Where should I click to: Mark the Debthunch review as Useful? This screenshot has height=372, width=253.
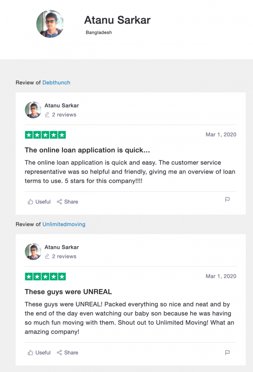39,202
